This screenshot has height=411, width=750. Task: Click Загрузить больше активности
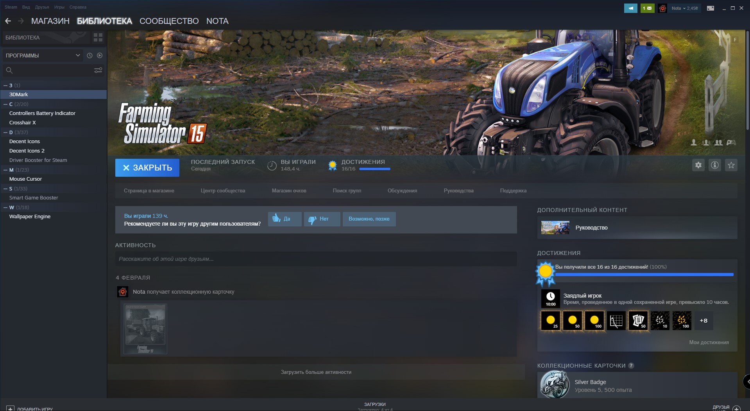tap(316, 372)
